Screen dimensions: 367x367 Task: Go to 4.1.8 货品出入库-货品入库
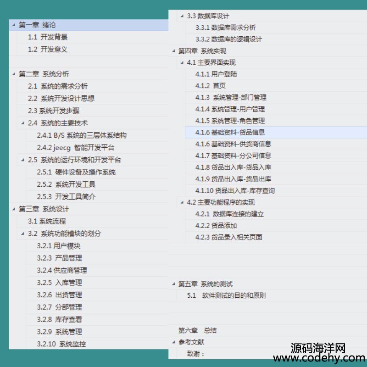(233, 167)
